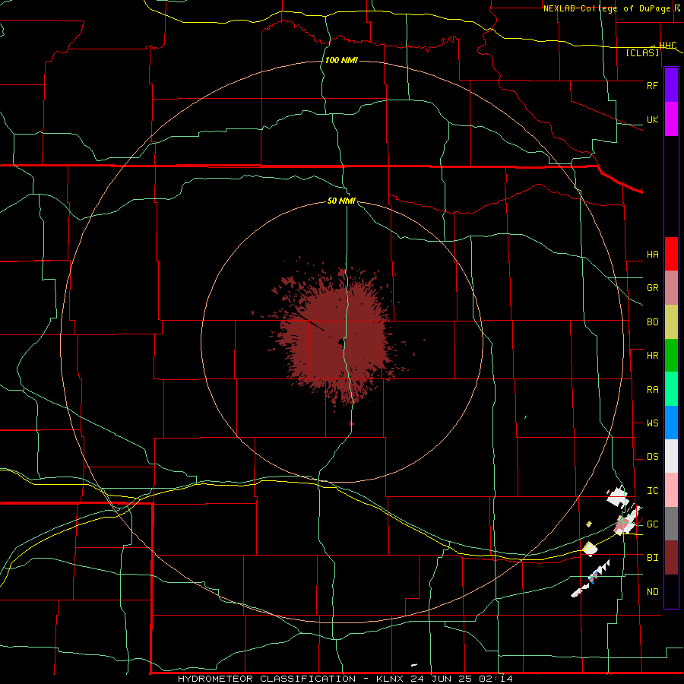
Task: Click the 24 JUN 25 date stamp
Action: tap(441, 679)
